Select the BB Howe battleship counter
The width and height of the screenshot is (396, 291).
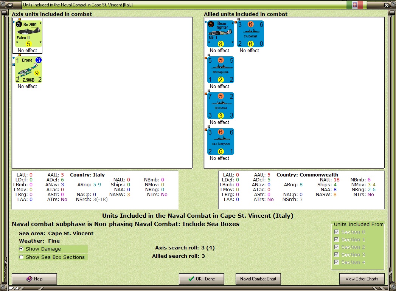221,105
